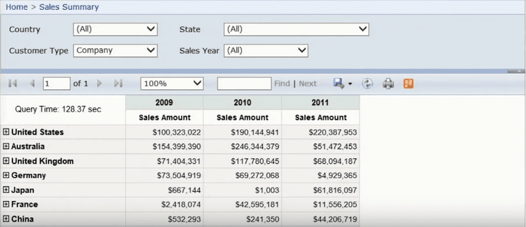Click Sales Amount header under 2010
Screen dimensions: 526x227
click(x=243, y=117)
